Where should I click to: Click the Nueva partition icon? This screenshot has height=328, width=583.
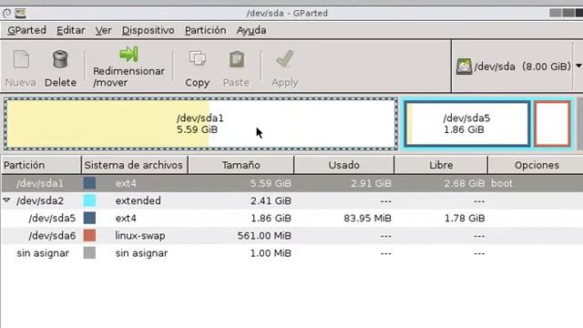pos(21,59)
